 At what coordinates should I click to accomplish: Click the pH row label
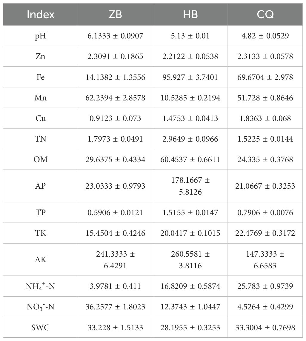point(41,36)
